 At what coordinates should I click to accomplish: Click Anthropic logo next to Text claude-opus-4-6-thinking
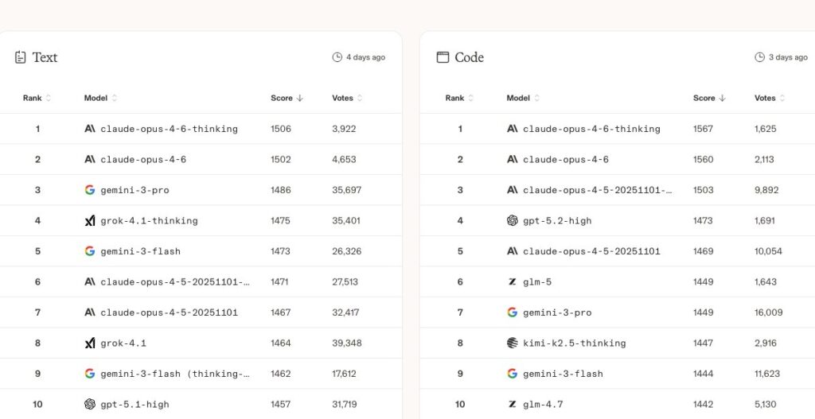(90, 129)
